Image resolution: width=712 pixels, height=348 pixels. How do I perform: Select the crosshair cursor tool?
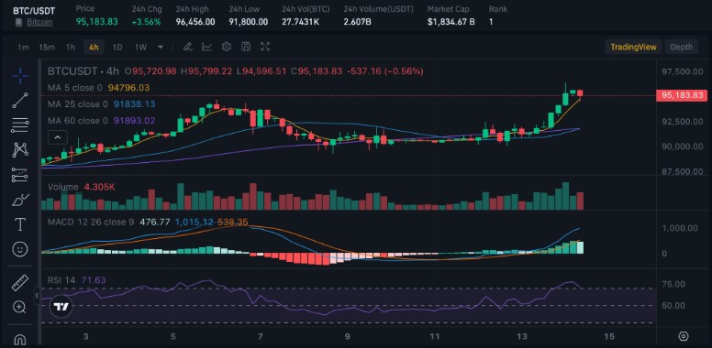point(20,76)
